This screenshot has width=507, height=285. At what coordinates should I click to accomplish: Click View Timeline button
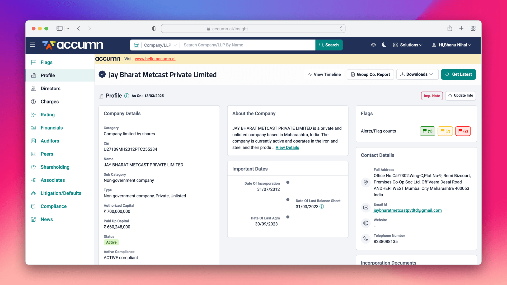(324, 74)
